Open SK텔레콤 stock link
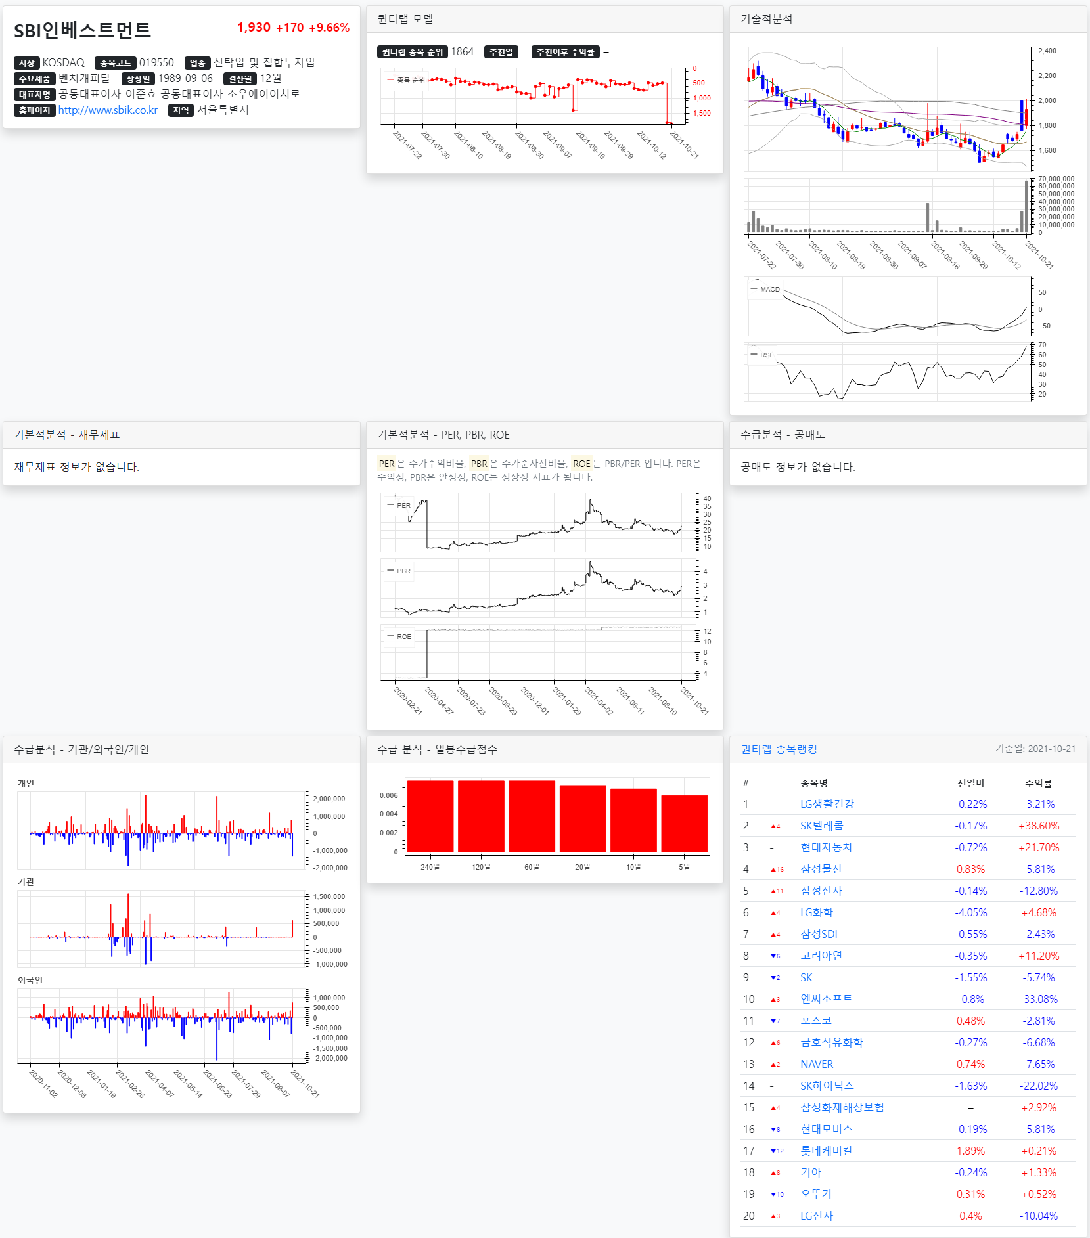Viewport: 1090px width, 1238px height. tap(821, 826)
